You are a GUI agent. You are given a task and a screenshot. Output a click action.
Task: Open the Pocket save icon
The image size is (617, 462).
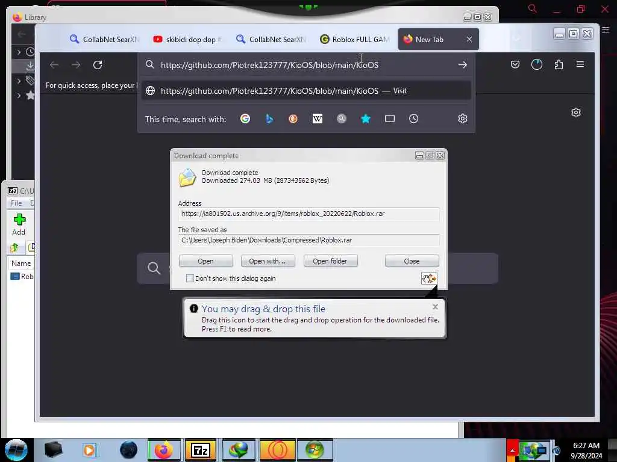tap(515, 64)
